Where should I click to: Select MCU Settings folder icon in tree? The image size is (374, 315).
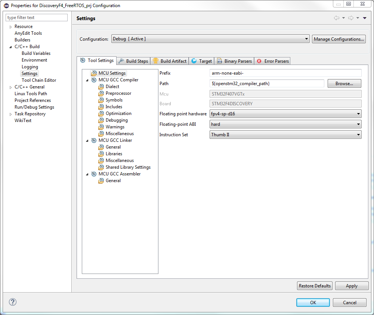[x=94, y=73]
